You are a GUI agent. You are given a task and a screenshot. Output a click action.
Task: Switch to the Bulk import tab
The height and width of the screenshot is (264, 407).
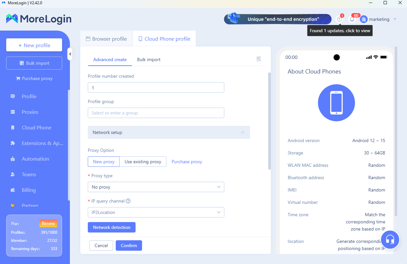(149, 59)
